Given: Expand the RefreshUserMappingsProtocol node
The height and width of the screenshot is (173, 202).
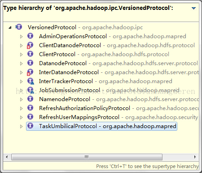Looking at the screenshot, I should pyautogui.click(x=22, y=117).
